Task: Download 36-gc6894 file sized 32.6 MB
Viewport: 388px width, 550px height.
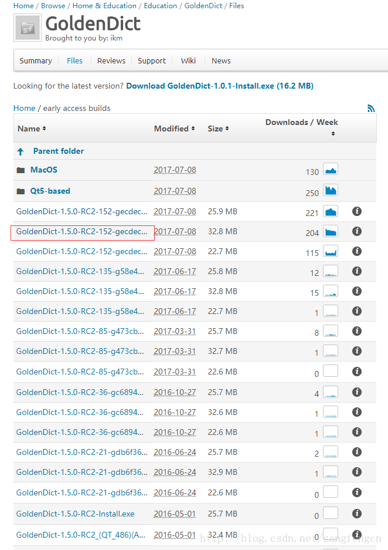Action: [80, 412]
